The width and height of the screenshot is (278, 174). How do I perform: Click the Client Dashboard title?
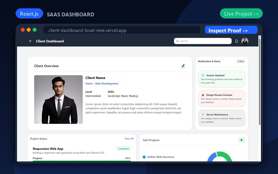50,41
